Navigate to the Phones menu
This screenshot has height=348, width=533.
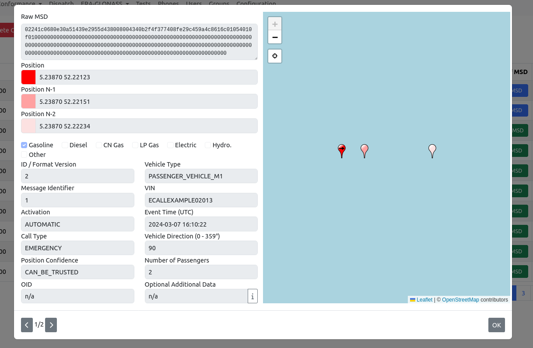[168, 4]
